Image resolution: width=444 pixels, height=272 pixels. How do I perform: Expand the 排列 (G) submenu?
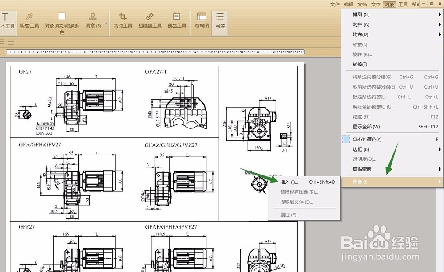pos(392,15)
